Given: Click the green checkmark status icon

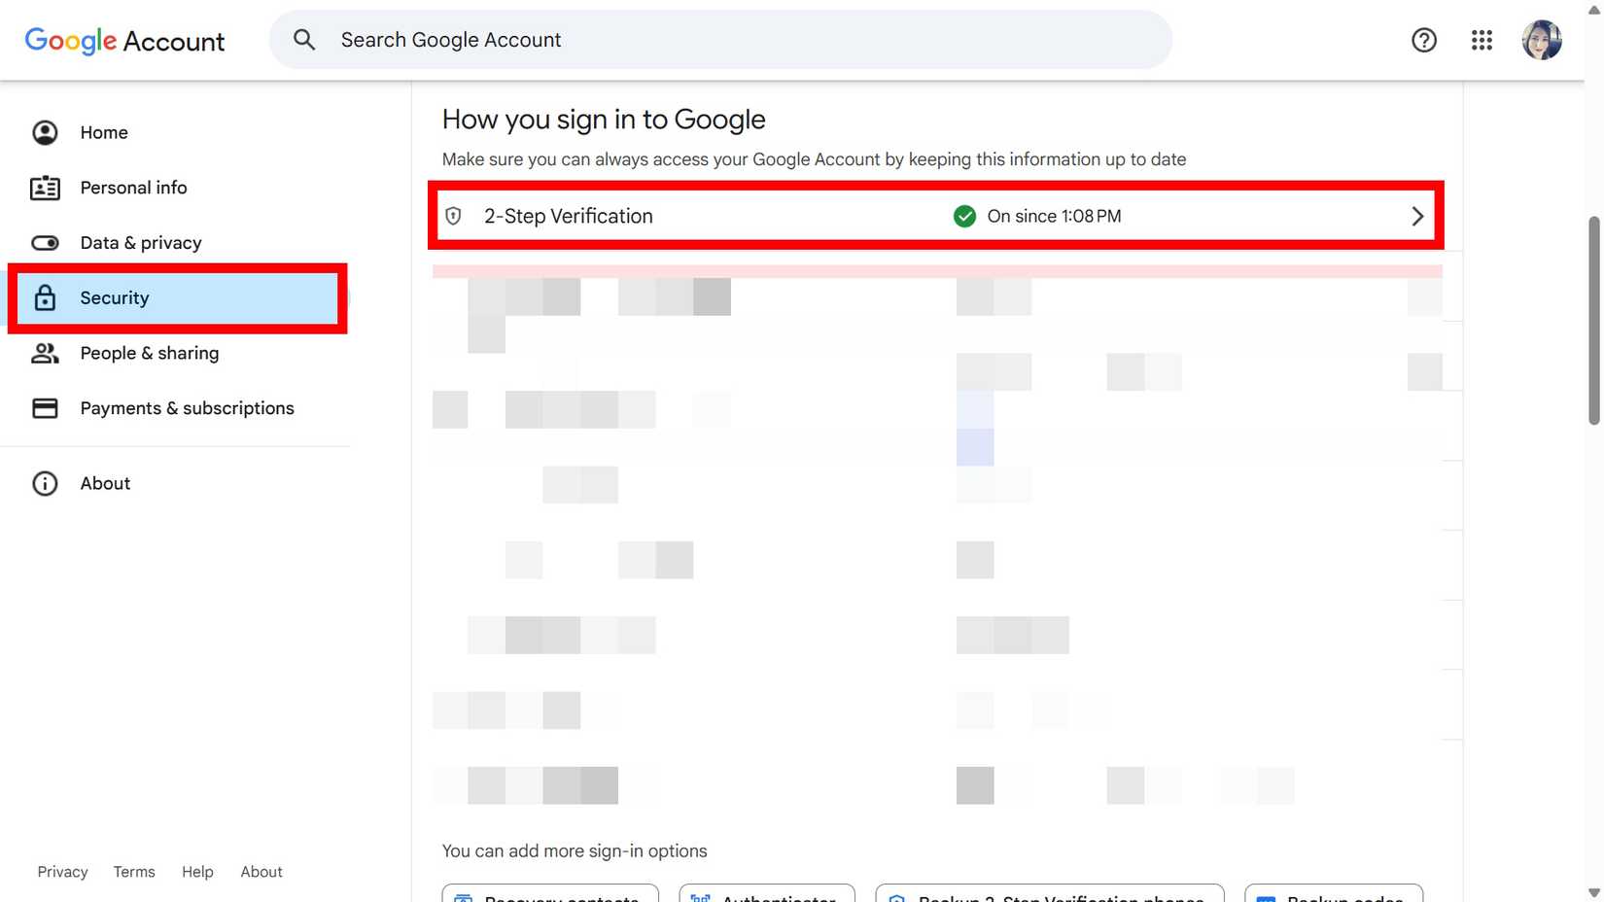Looking at the screenshot, I should coord(964,216).
